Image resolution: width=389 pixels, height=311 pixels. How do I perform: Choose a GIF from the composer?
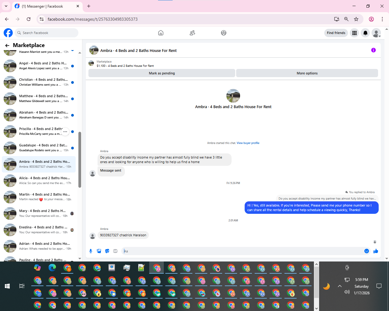point(115,251)
